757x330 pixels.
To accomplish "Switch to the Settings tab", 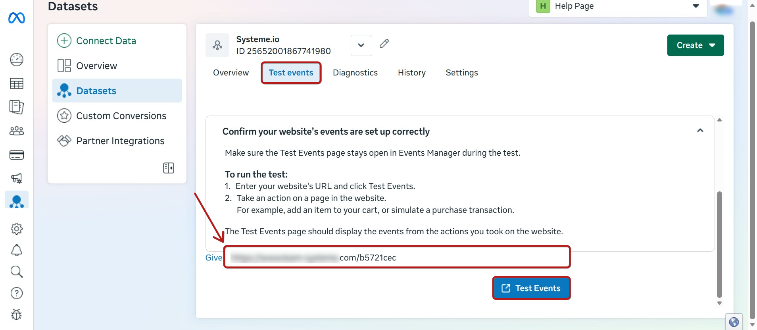I will click(x=462, y=73).
